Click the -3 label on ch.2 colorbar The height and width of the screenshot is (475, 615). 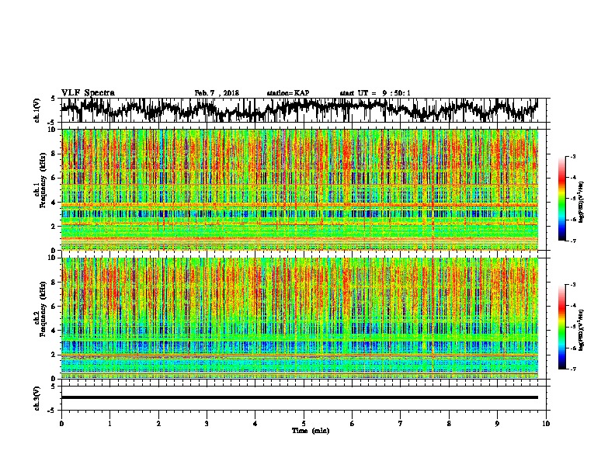(572, 285)
